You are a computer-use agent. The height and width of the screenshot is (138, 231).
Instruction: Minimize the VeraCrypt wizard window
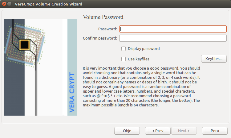coord(10,4)
